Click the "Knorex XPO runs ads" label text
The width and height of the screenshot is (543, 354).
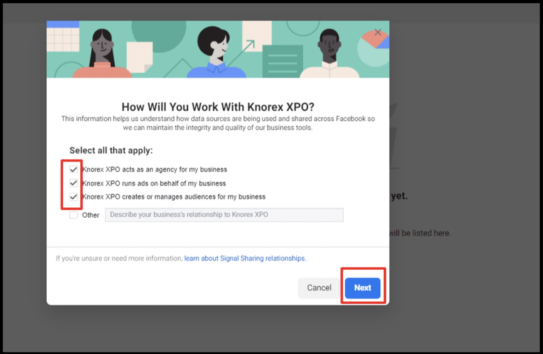pyautogui.click(x=154, y=183)
